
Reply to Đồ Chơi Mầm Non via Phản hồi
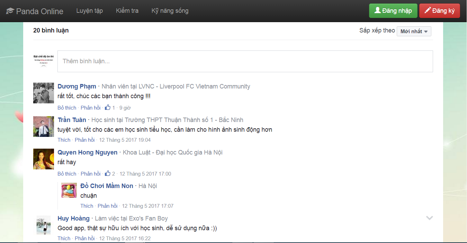(x=107, y=206)
